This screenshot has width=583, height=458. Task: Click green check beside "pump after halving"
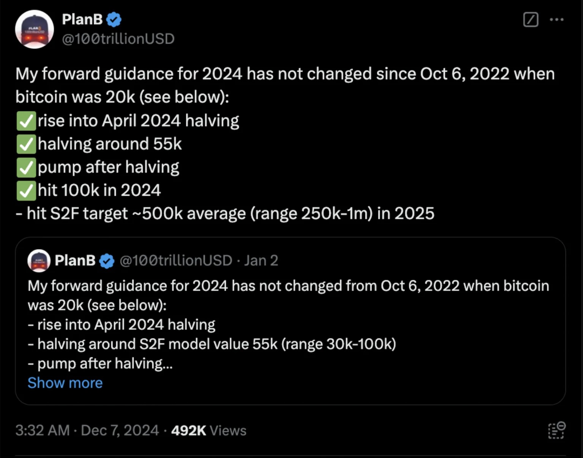tap(26, 167)
